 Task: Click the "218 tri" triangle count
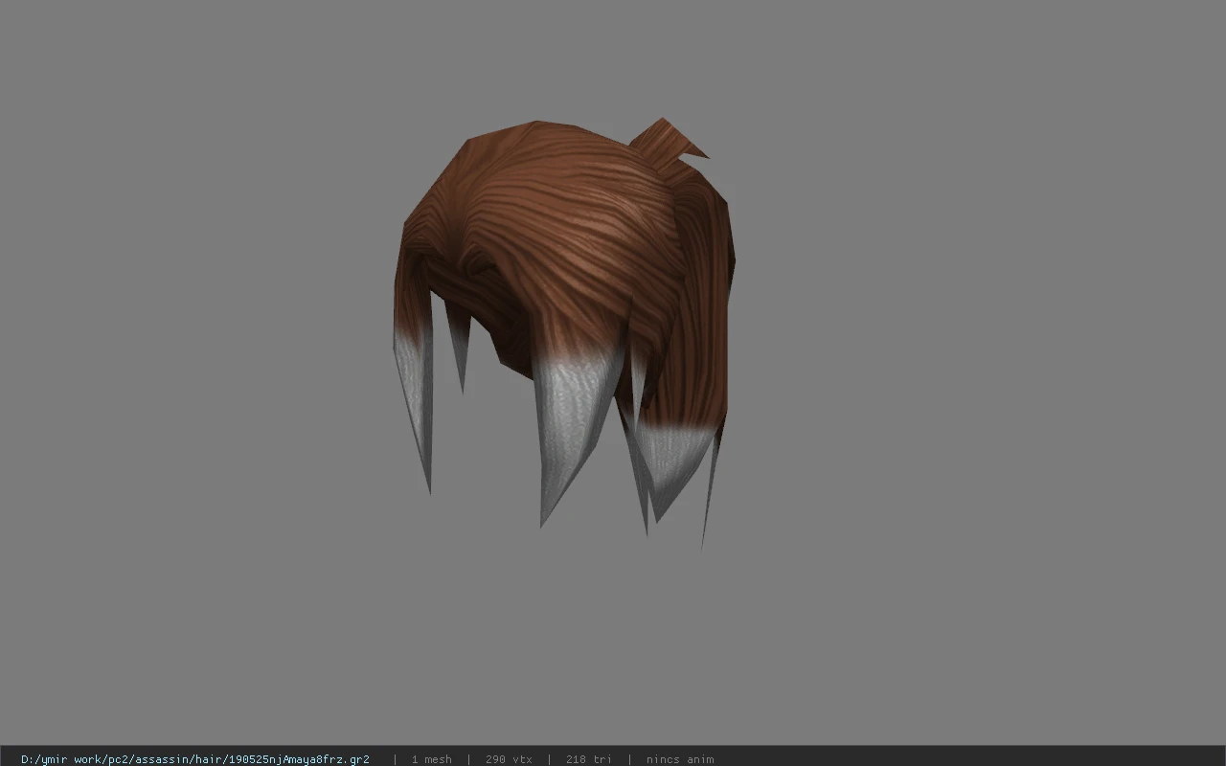(x=588, y=759)
